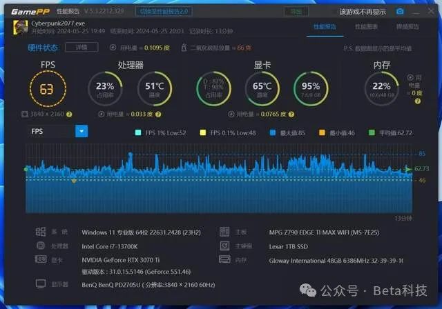
Task: Click the GamePP logo
Action: click(30, 12)
